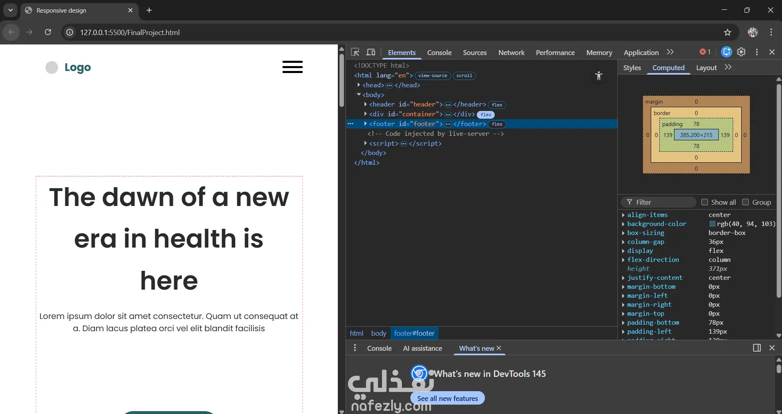Switch to the Layout sidebar tab
The image size is (782, 414).
706,68
